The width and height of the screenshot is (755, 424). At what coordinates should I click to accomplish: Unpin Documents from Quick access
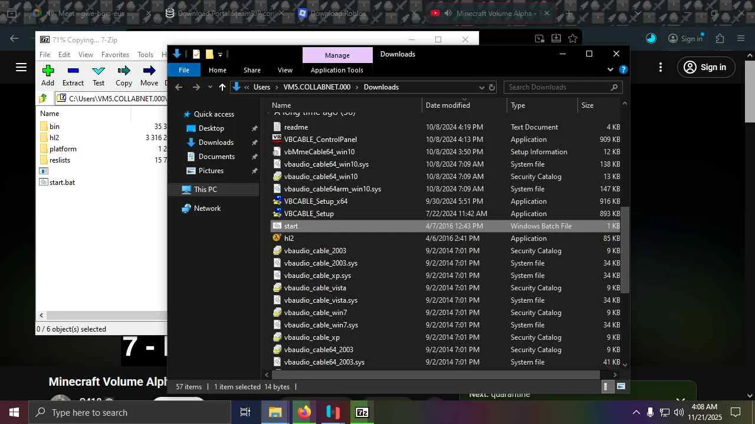[x=254, y=157]
